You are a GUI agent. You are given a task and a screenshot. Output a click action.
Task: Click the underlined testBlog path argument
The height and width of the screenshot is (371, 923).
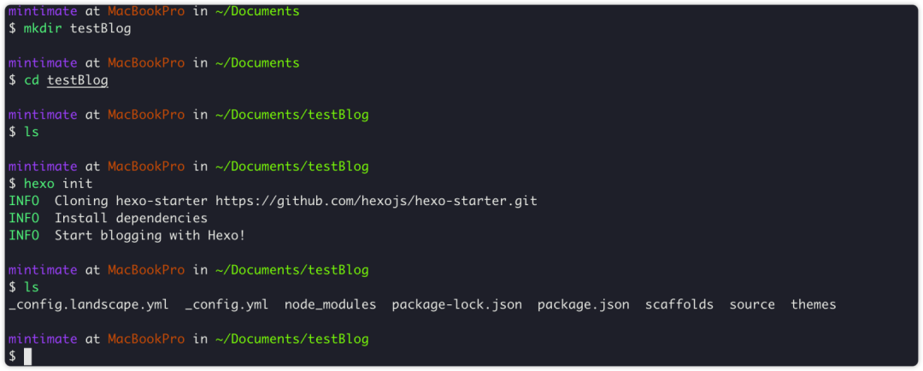click(78, 80)
